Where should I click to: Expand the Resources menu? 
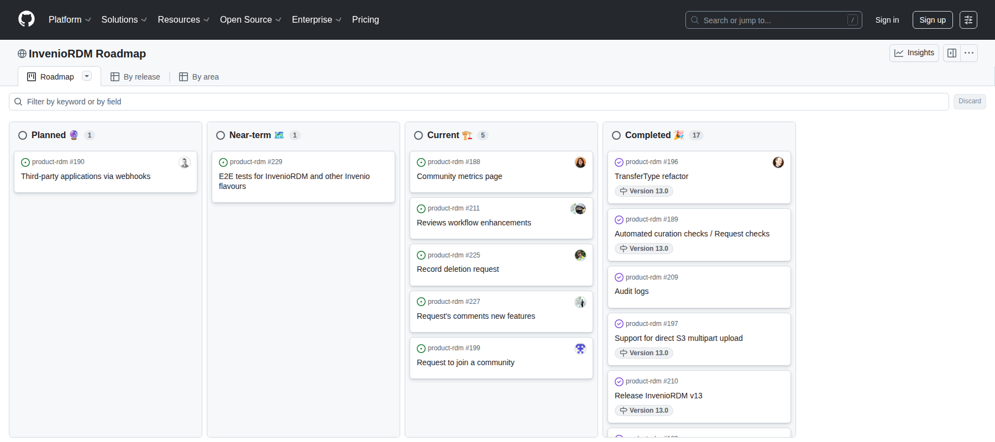(x=184, y=20)
